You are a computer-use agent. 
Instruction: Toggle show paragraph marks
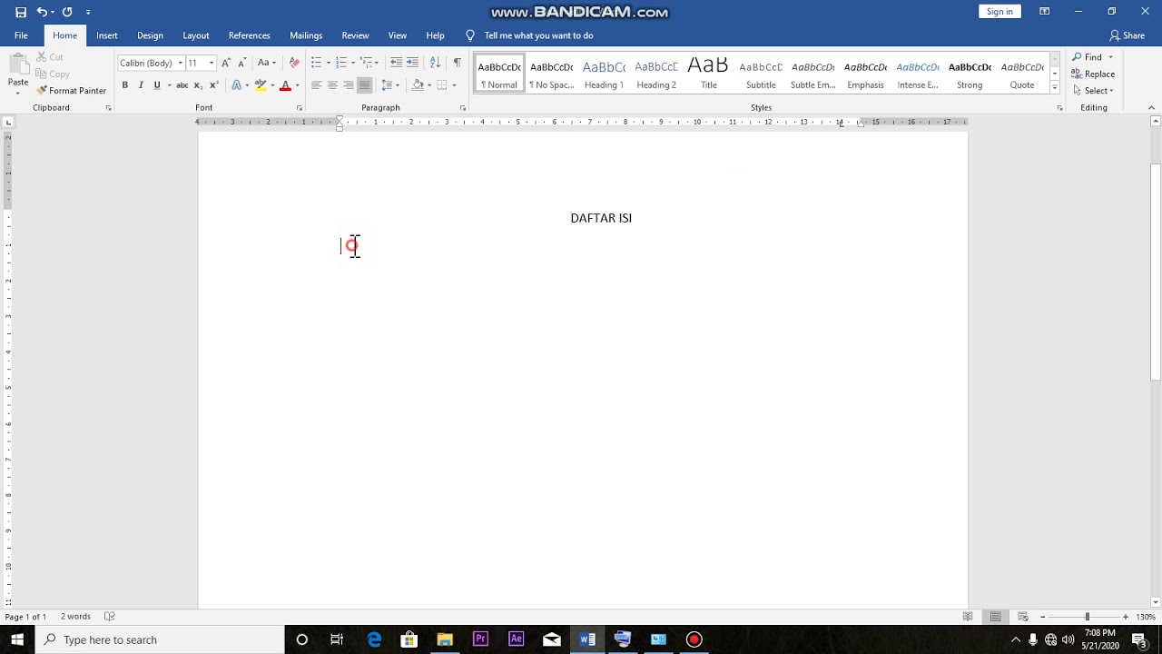click(x=457, y=63)
